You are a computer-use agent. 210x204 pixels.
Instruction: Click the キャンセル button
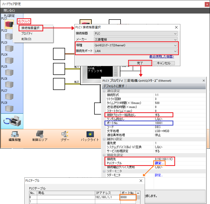[x=164, y=63]
